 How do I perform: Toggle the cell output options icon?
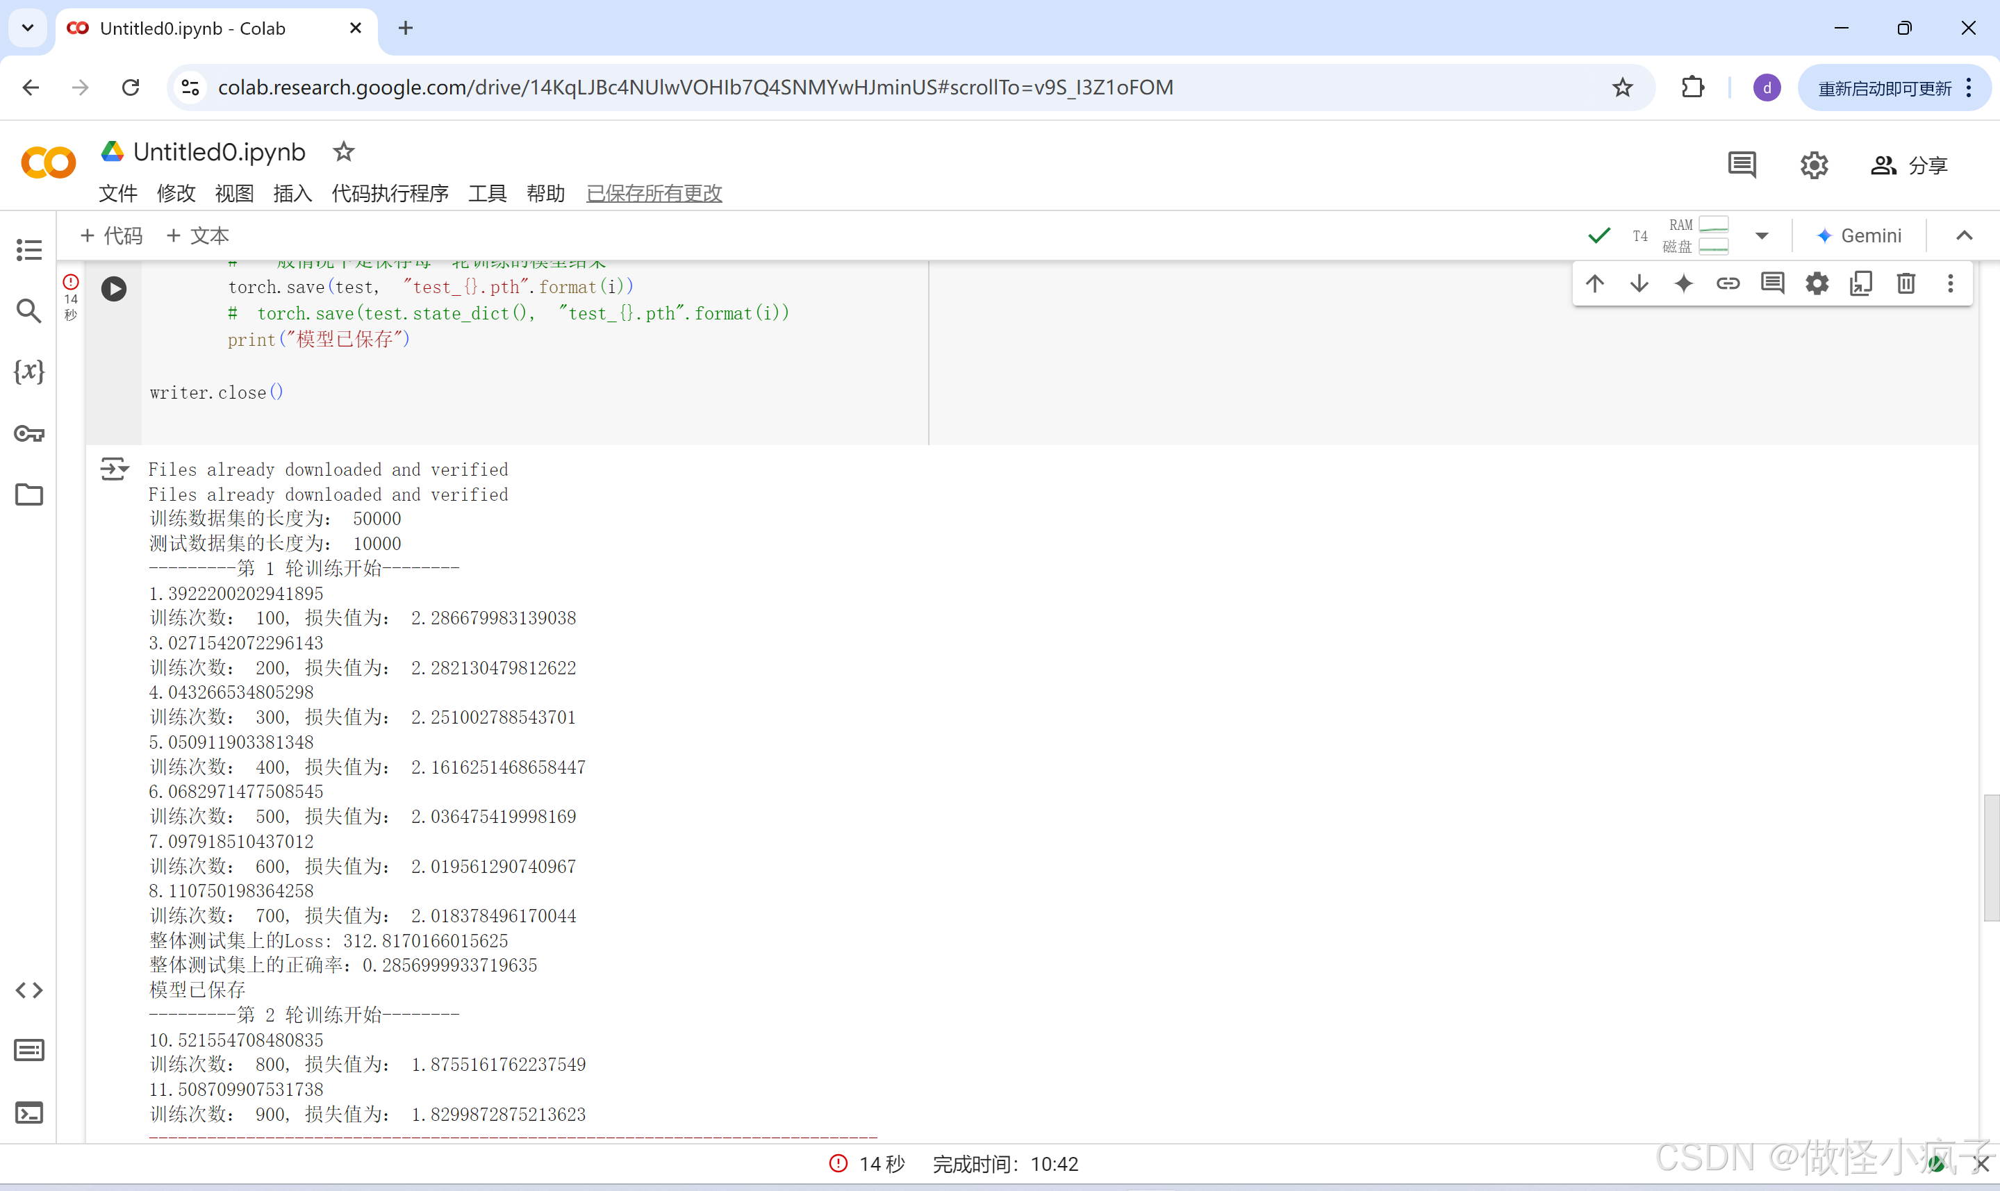tap(114, 468)
